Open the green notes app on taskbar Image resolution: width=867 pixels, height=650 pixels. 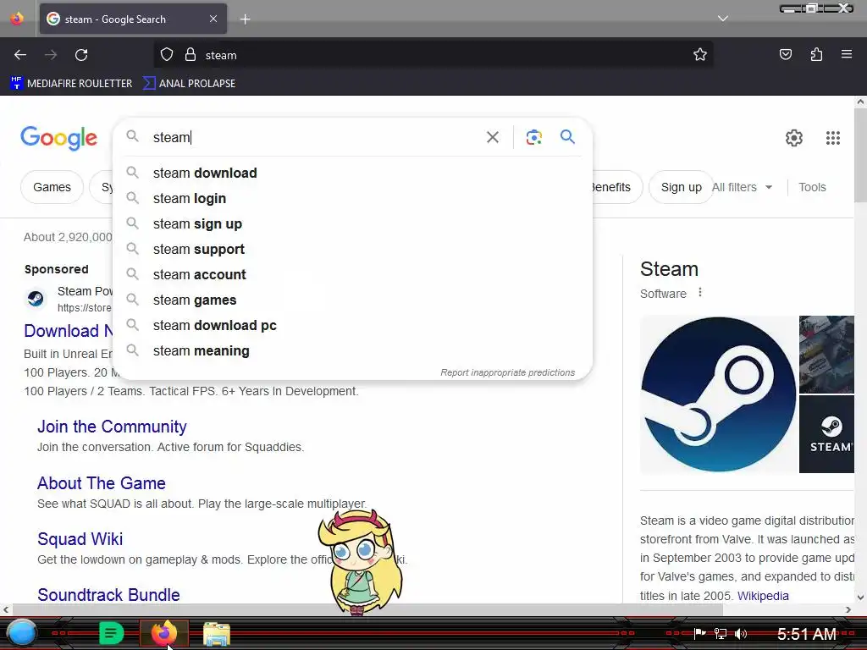[x=111, y=633]
